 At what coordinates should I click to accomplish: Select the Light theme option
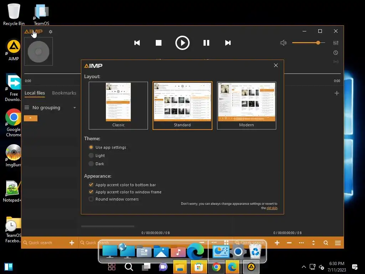(x=97, y=156)
